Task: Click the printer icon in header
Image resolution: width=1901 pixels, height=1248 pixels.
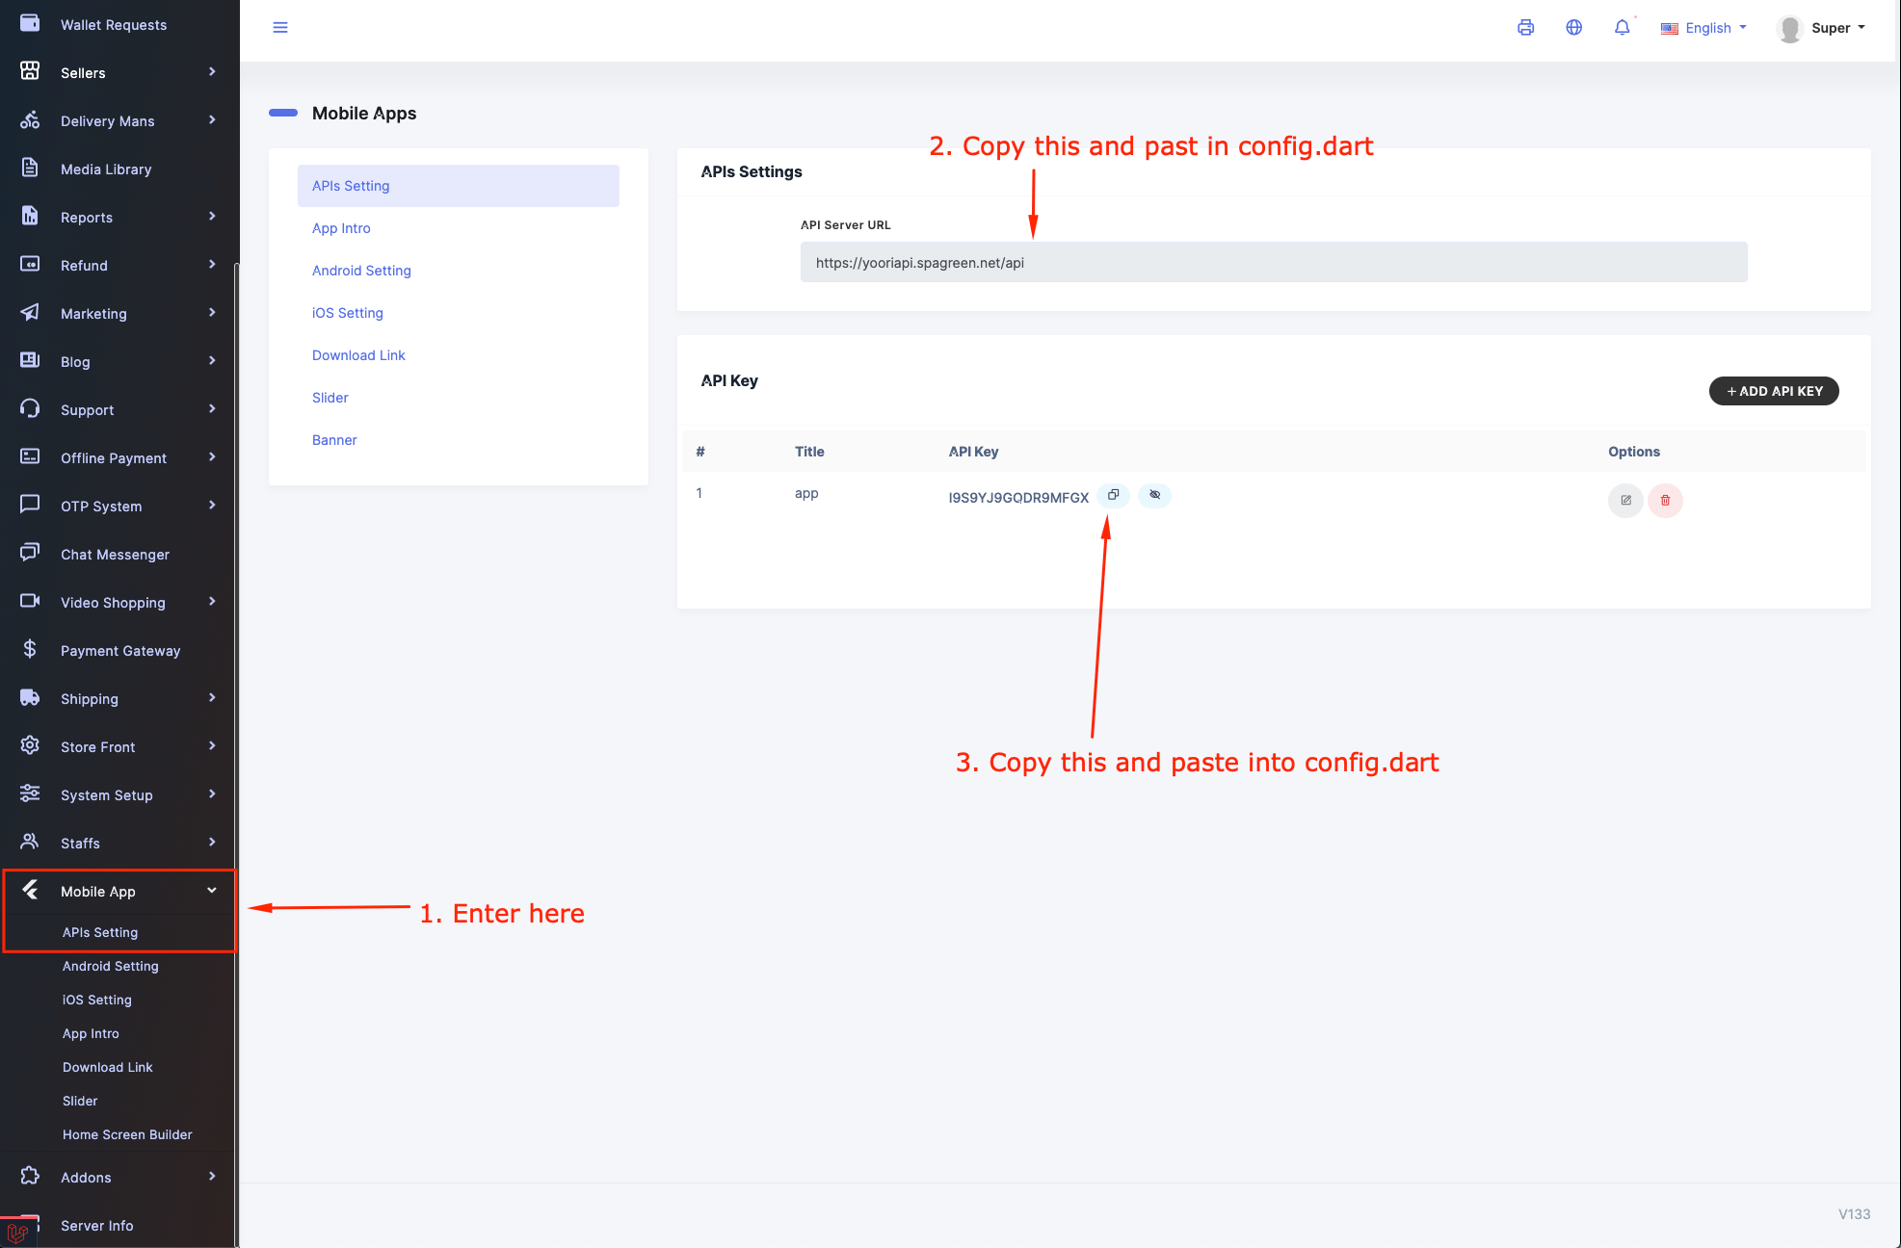Action: tap(1525, 28)
